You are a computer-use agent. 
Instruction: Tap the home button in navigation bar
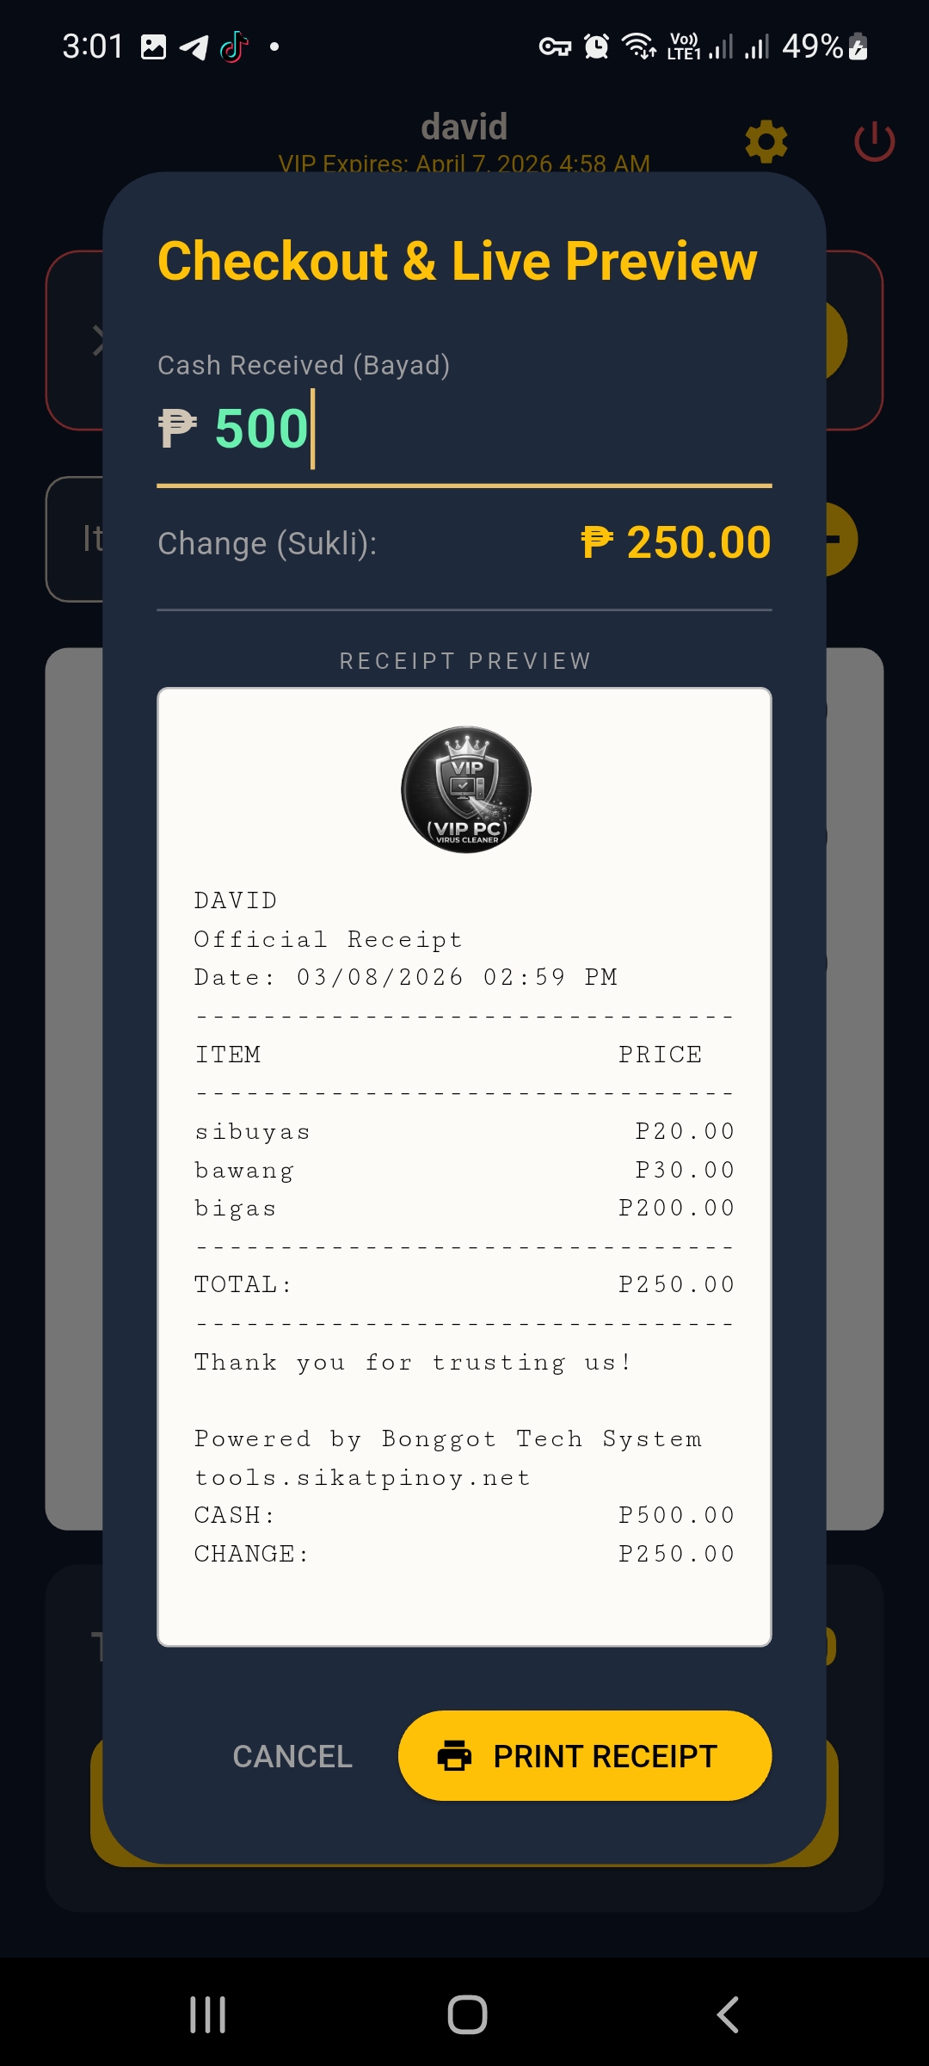point(464,2013)
